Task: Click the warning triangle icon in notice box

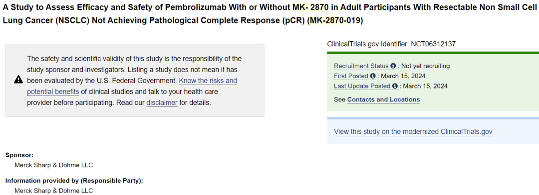Action: (x=18, y=80)
